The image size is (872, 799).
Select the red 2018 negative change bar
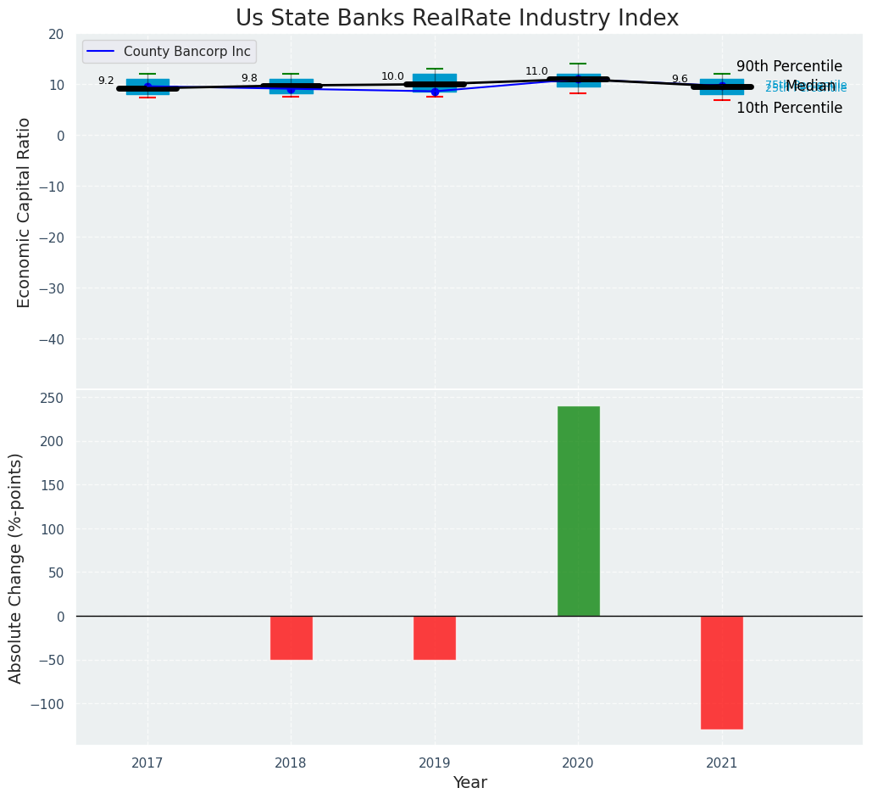(291, 637)
